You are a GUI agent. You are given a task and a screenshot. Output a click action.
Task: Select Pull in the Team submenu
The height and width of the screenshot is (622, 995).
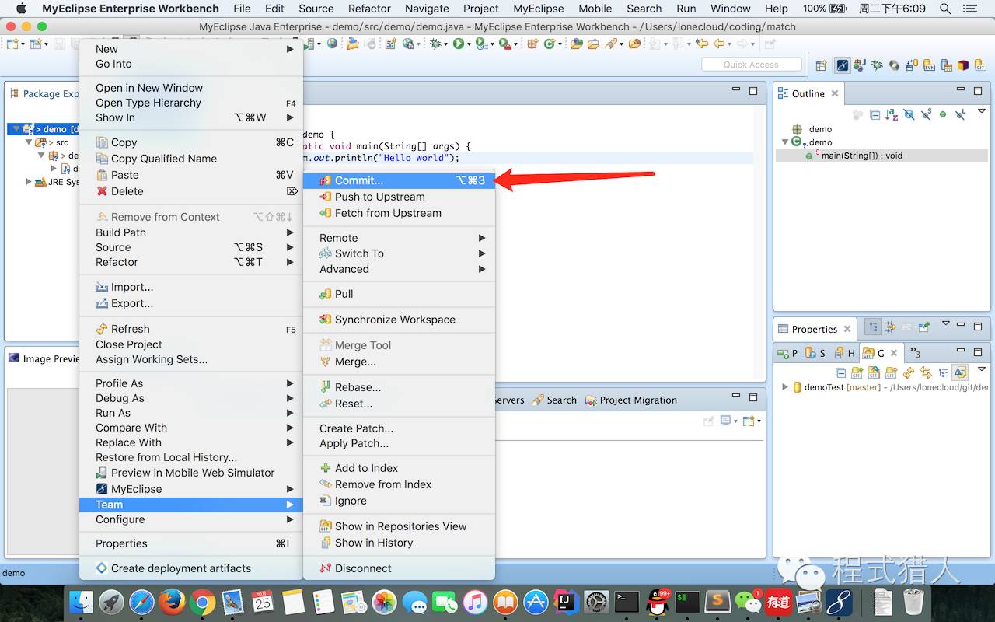399,294
